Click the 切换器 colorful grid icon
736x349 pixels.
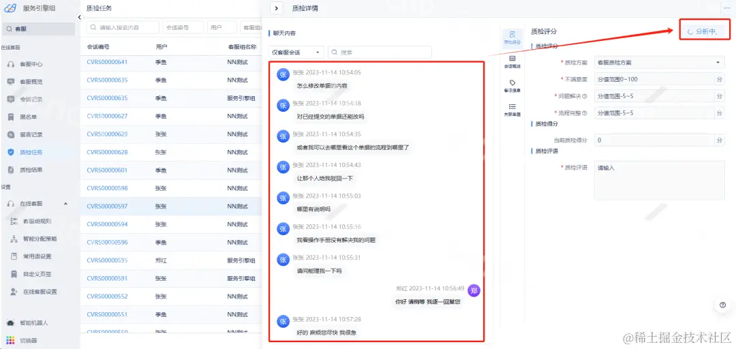click(x=11, y=341)
